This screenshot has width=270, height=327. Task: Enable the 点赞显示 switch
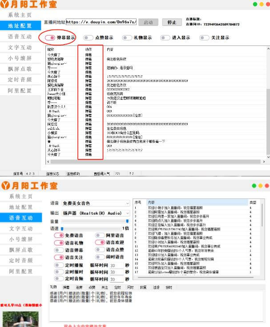coord(88,38)
